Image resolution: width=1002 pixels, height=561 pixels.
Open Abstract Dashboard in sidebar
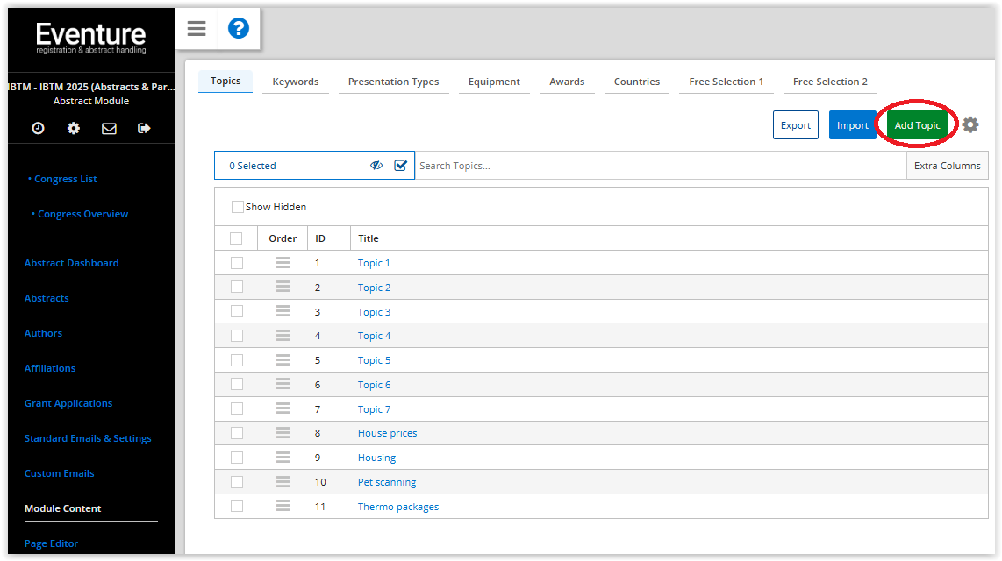coord(72,263)
